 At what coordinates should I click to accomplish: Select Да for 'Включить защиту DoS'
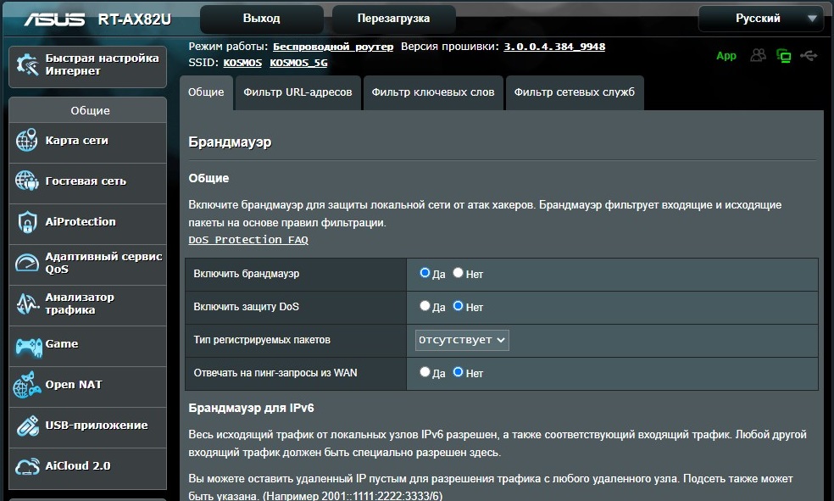point(425,306)
